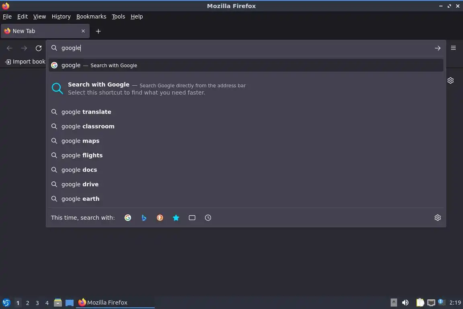Click the back navigation arrow
This screenshot has height=309, width=463.
point(10,48)
